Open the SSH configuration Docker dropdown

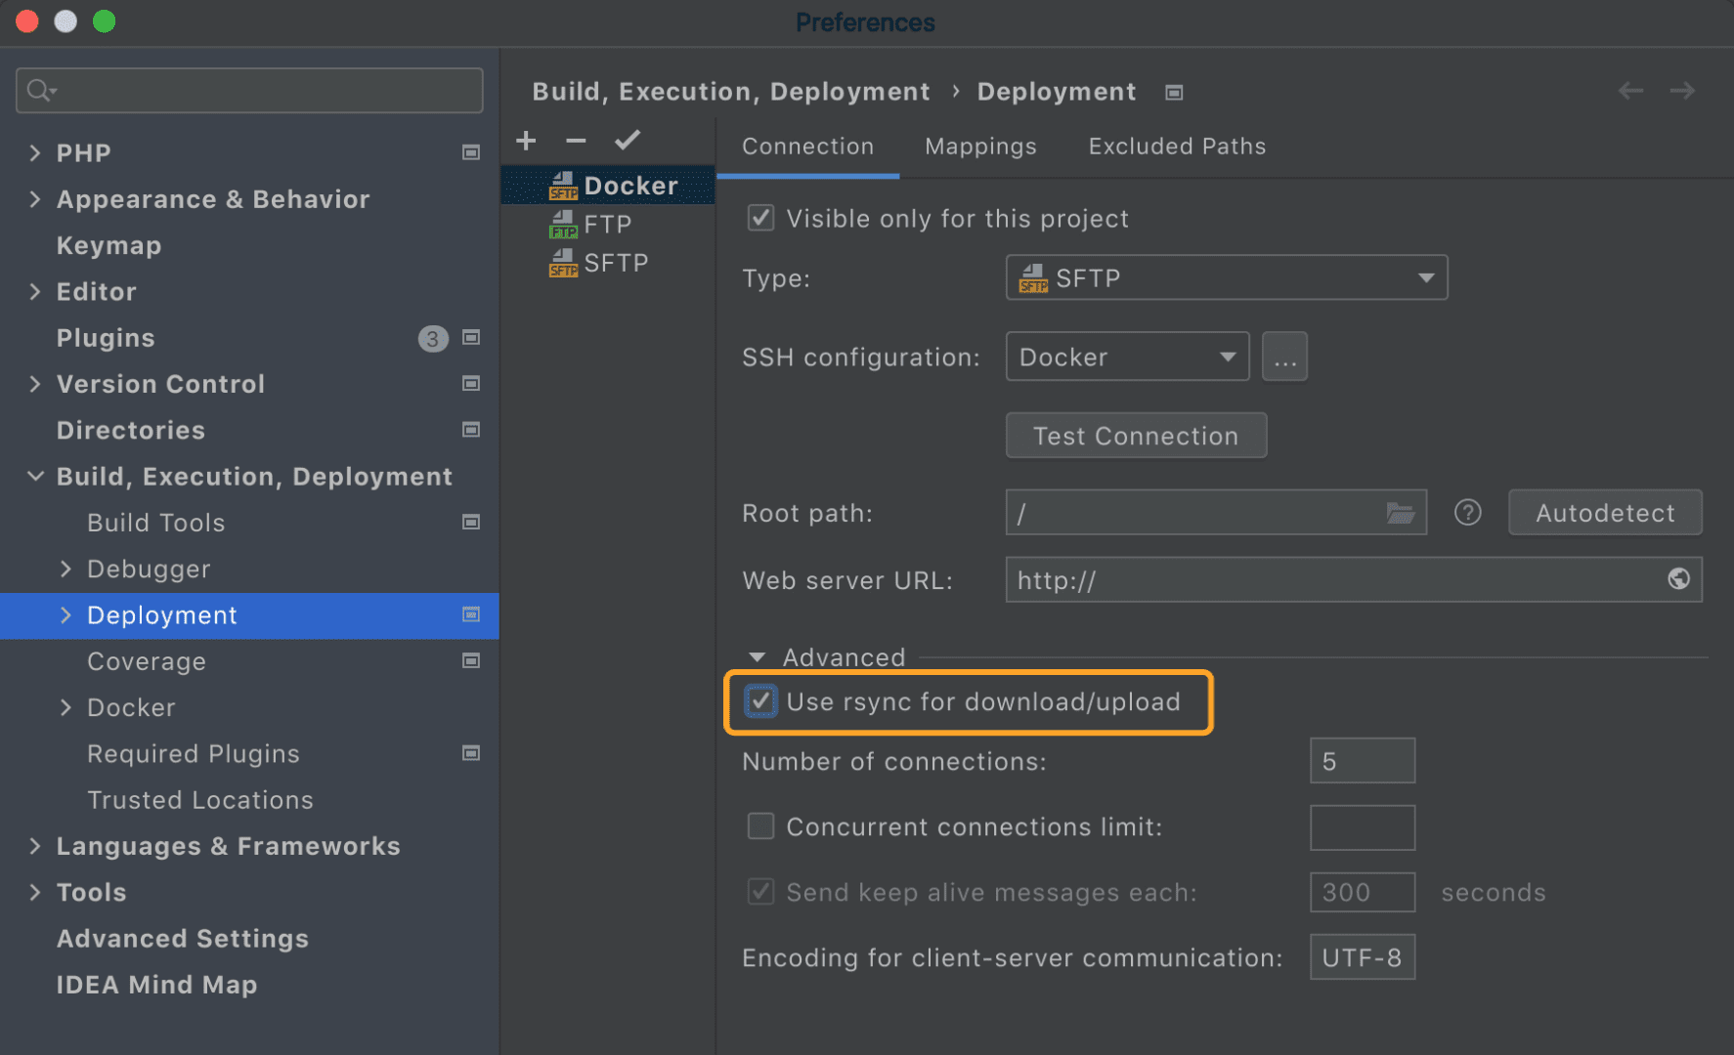(1126, 356)
